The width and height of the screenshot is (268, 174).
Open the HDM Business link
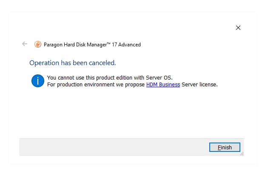(x=163, y=85)
